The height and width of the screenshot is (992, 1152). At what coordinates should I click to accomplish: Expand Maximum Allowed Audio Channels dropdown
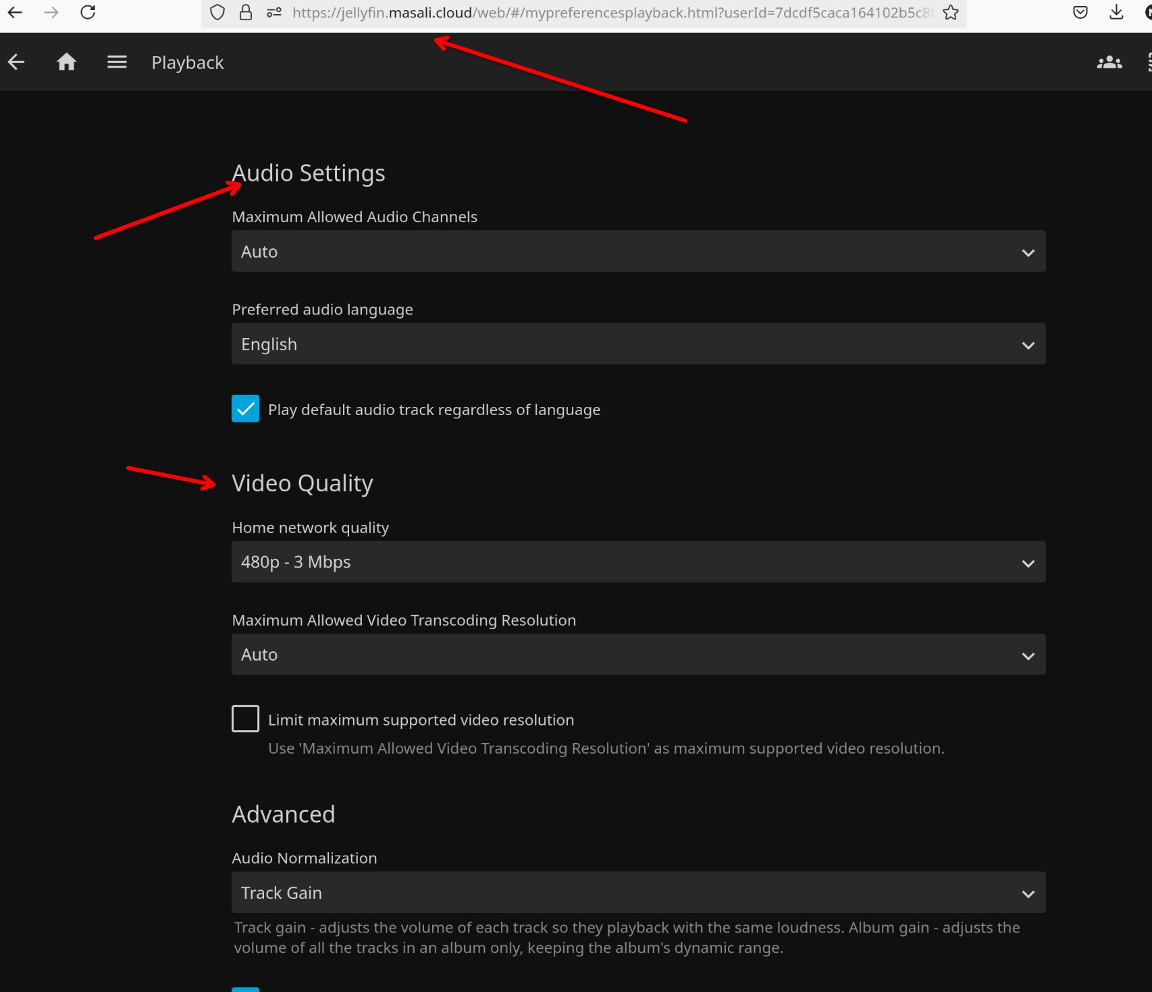tap(638, 252)
